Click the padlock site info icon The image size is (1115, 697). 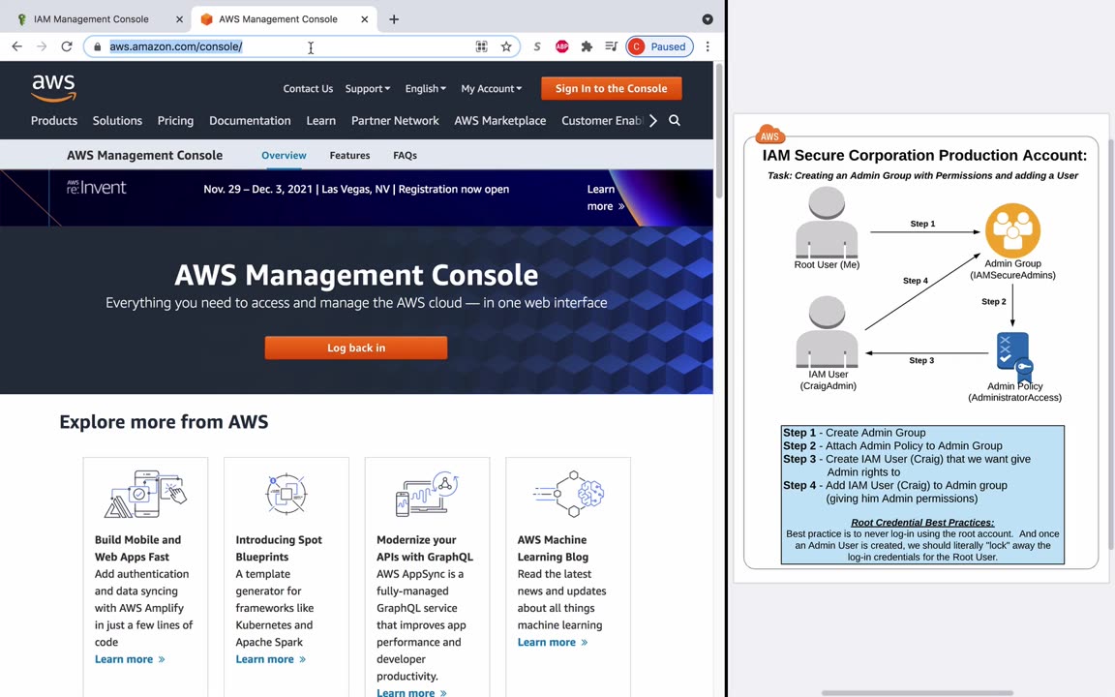click(98, 46)
